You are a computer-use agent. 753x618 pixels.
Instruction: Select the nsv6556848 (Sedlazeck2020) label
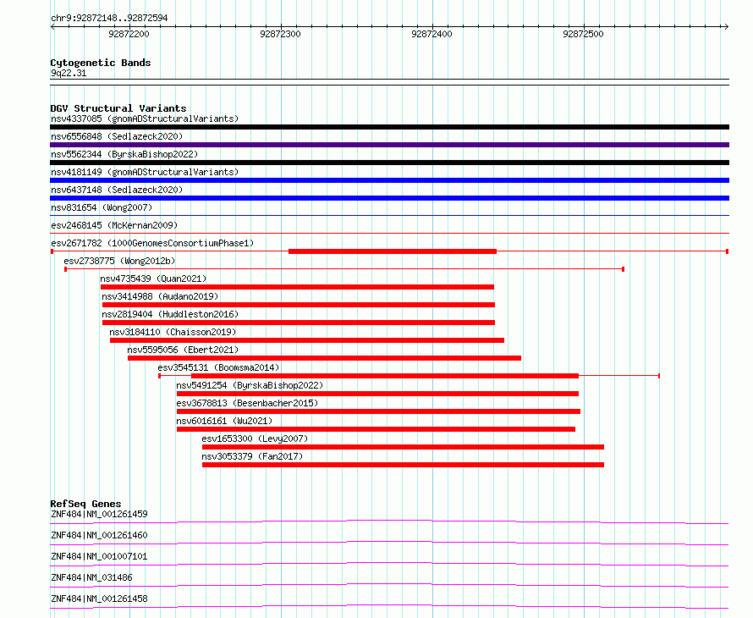pyautogui.click(x=117, y=136)
